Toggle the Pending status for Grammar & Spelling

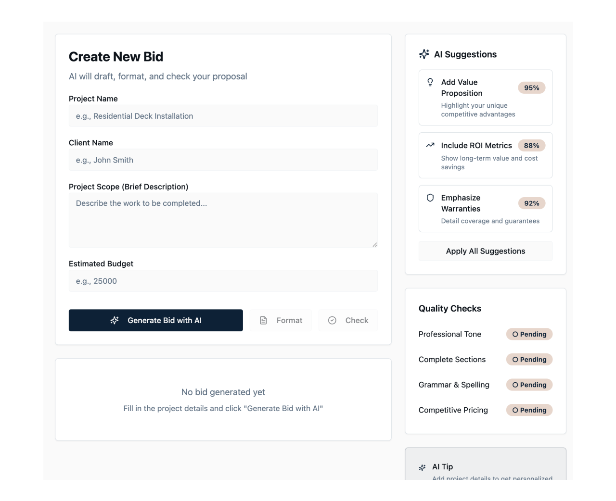tap(529, 385)
